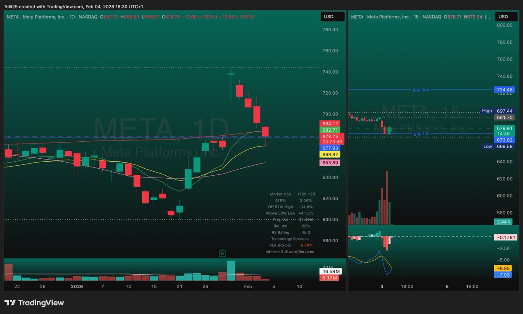This screenshot has height=314, width=523.
Task: Click the Market Cap 1750.12B stat row
Action: tap(292, 194)
